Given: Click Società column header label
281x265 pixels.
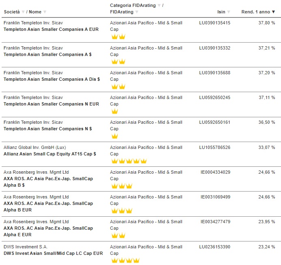Looking at the screenshot, I should coord(12,12).
